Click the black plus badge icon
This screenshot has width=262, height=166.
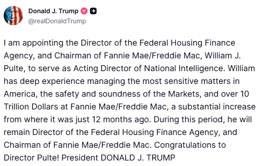[x=93, y=11]
